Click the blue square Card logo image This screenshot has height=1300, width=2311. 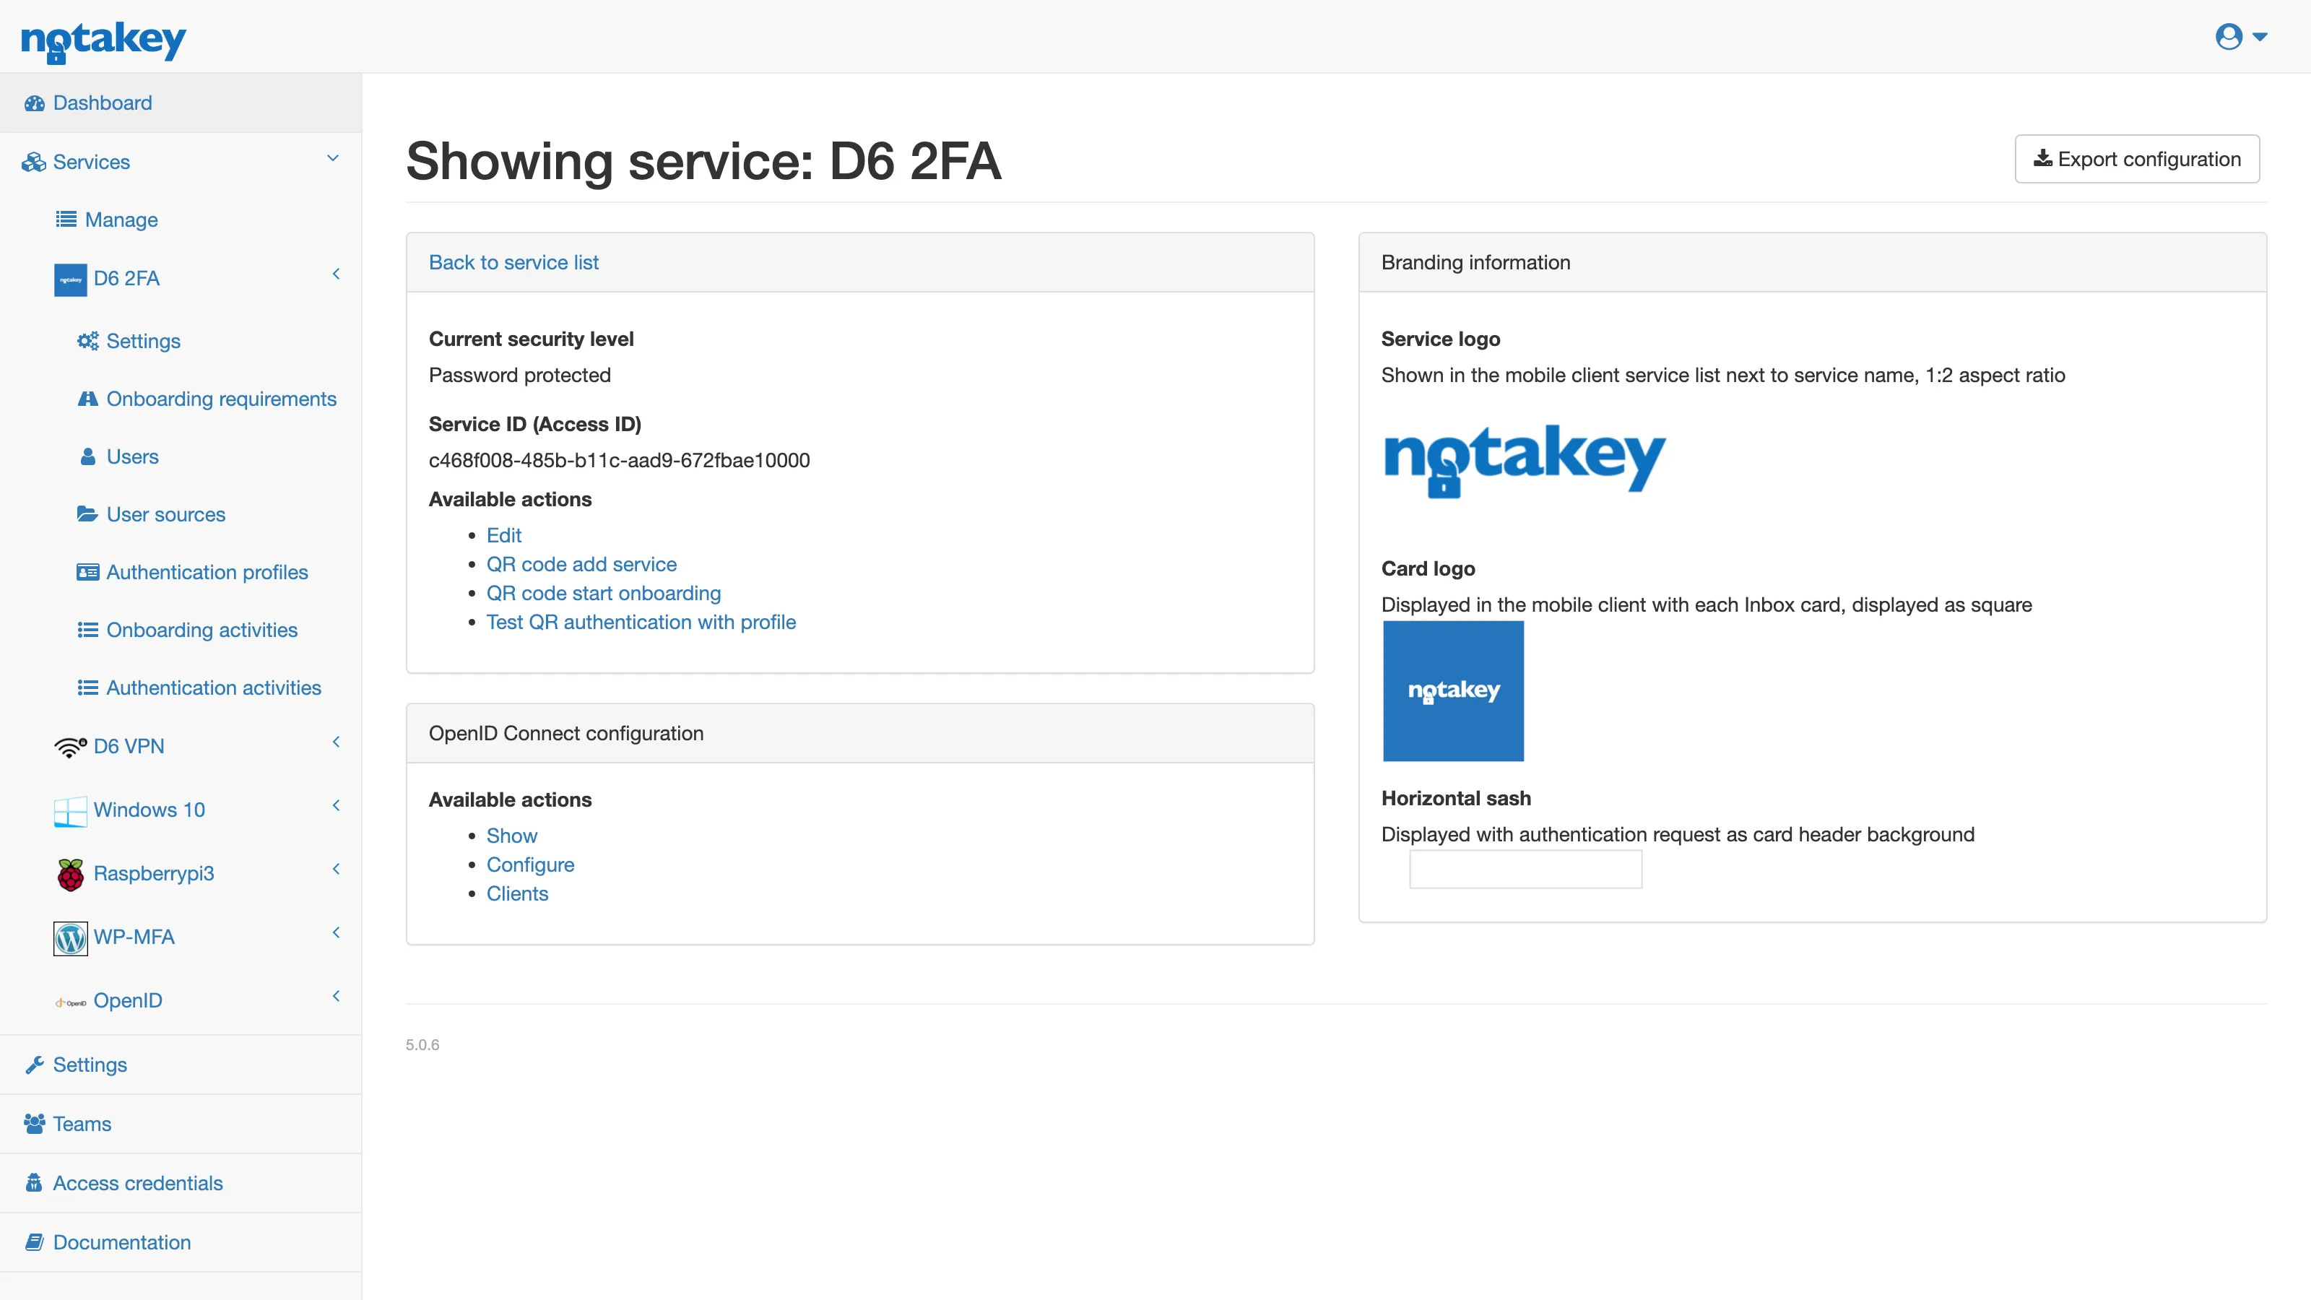pos(1453,691)
